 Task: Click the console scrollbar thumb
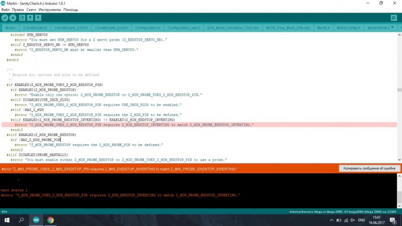399,197
